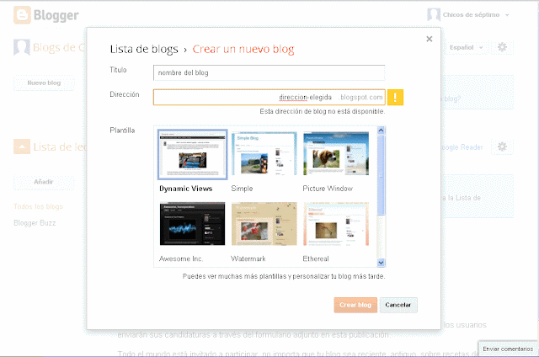This screenshot has height=357, width=539.
Task: Open the Blogger Buzz link
Action: click(x=35, y=223)
